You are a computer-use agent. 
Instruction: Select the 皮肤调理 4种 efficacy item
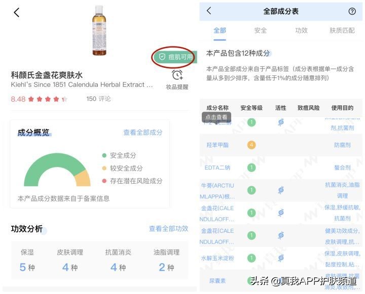70,260
